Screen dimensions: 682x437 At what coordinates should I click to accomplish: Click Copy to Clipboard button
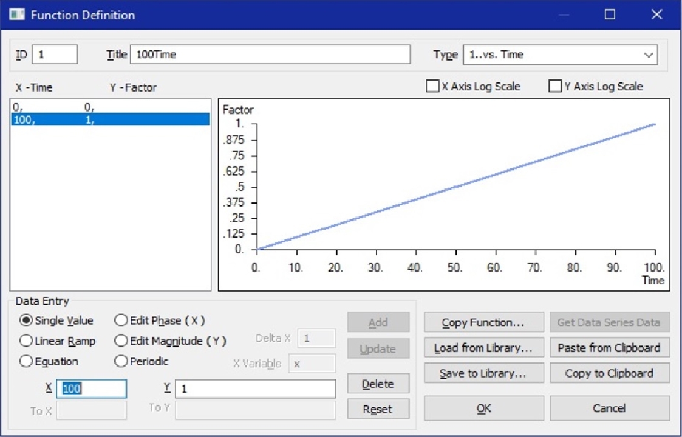pyautogui.click(x=609, y=373)
